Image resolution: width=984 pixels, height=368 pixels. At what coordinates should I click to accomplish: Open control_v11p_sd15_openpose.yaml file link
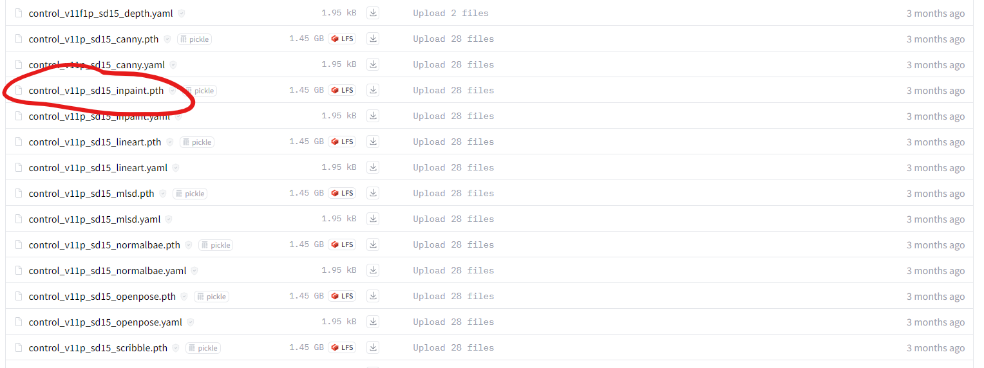pyautogui.click(x=106, y=322)
